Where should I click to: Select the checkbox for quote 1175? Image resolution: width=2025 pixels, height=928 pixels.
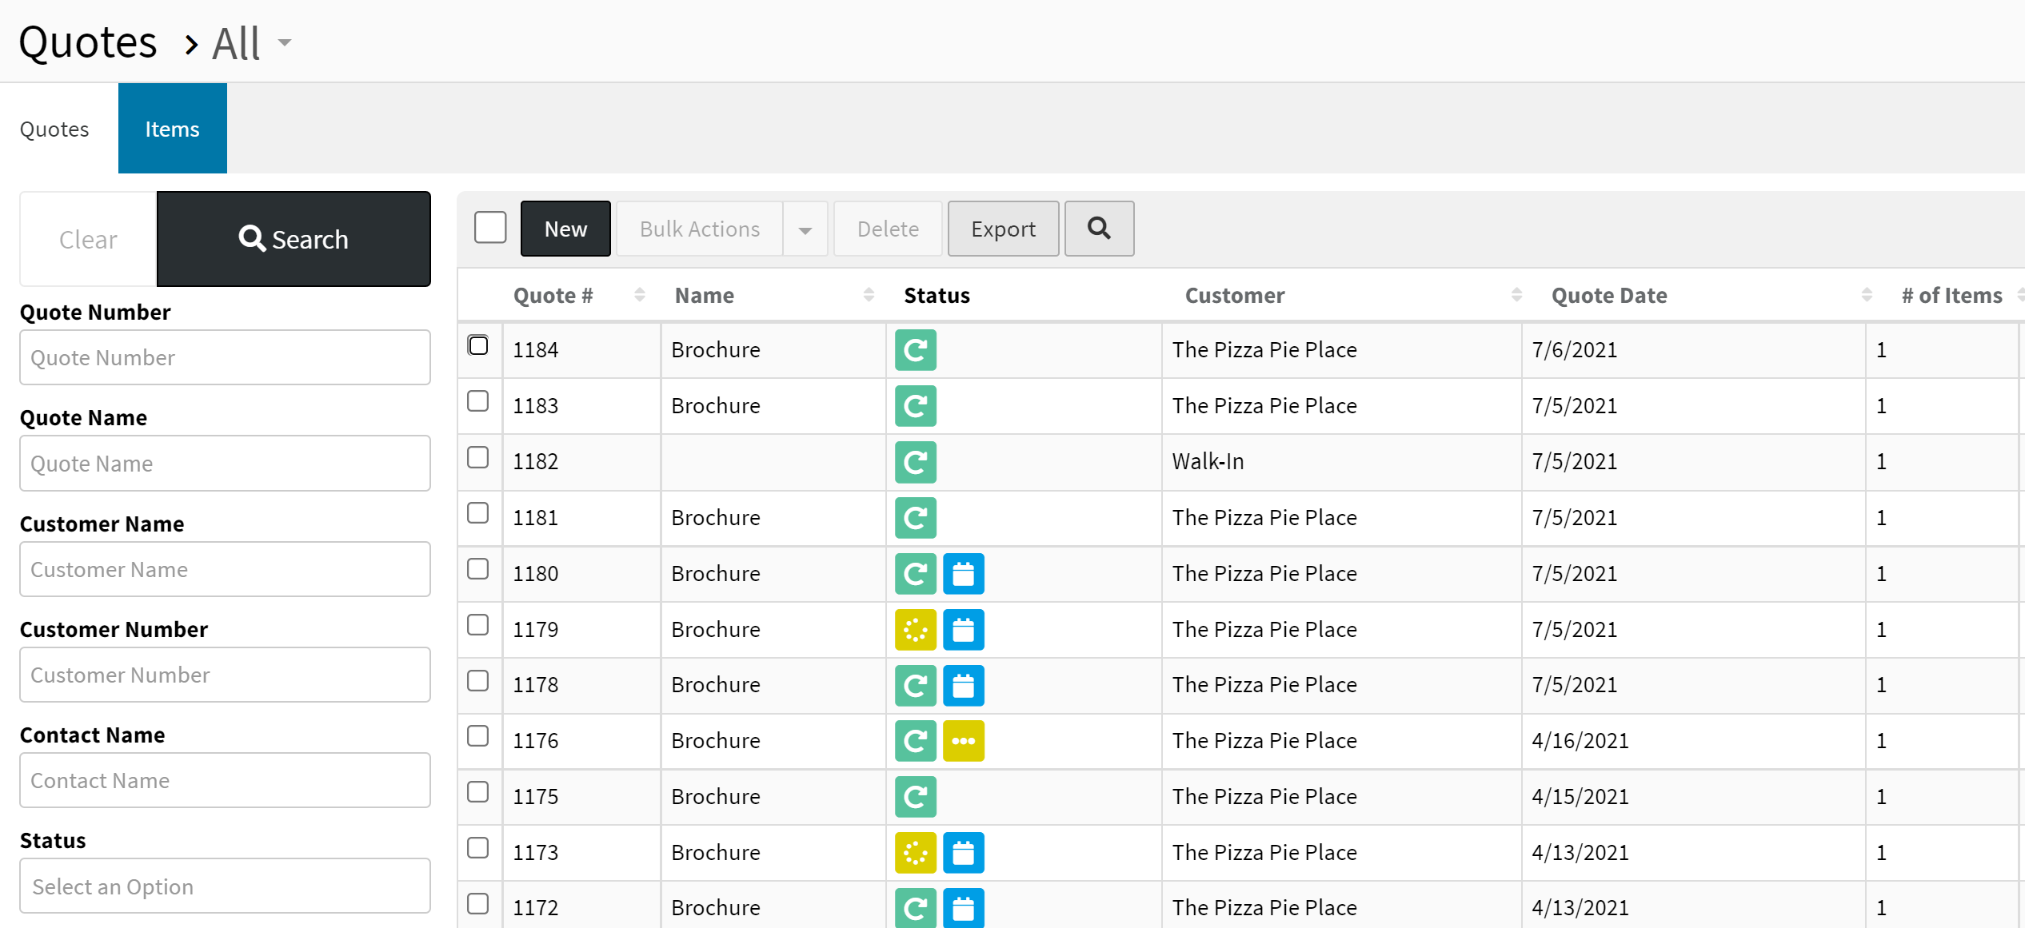(x=477, y=792)
